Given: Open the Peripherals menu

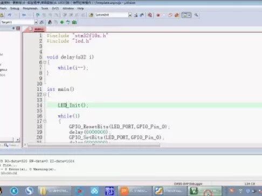Looking at the screenshot, I should pyautogui.click(x=30, y=9).
